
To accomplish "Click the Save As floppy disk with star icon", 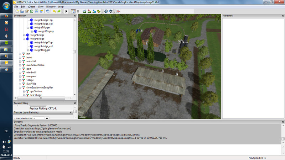I will [x=41, y=11].
